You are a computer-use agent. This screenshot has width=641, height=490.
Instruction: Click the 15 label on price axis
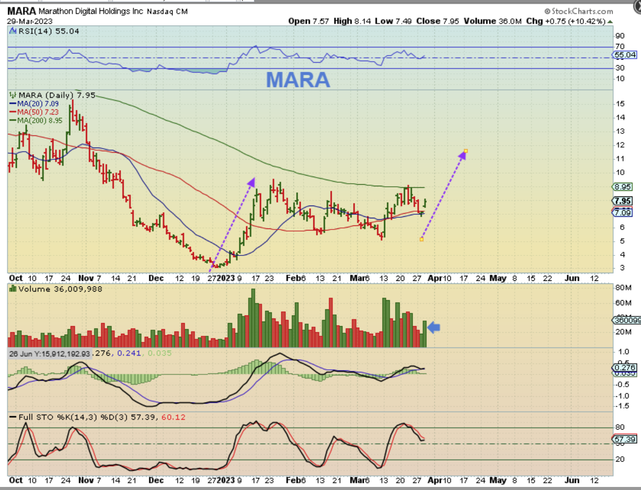[x=620, y=103]
